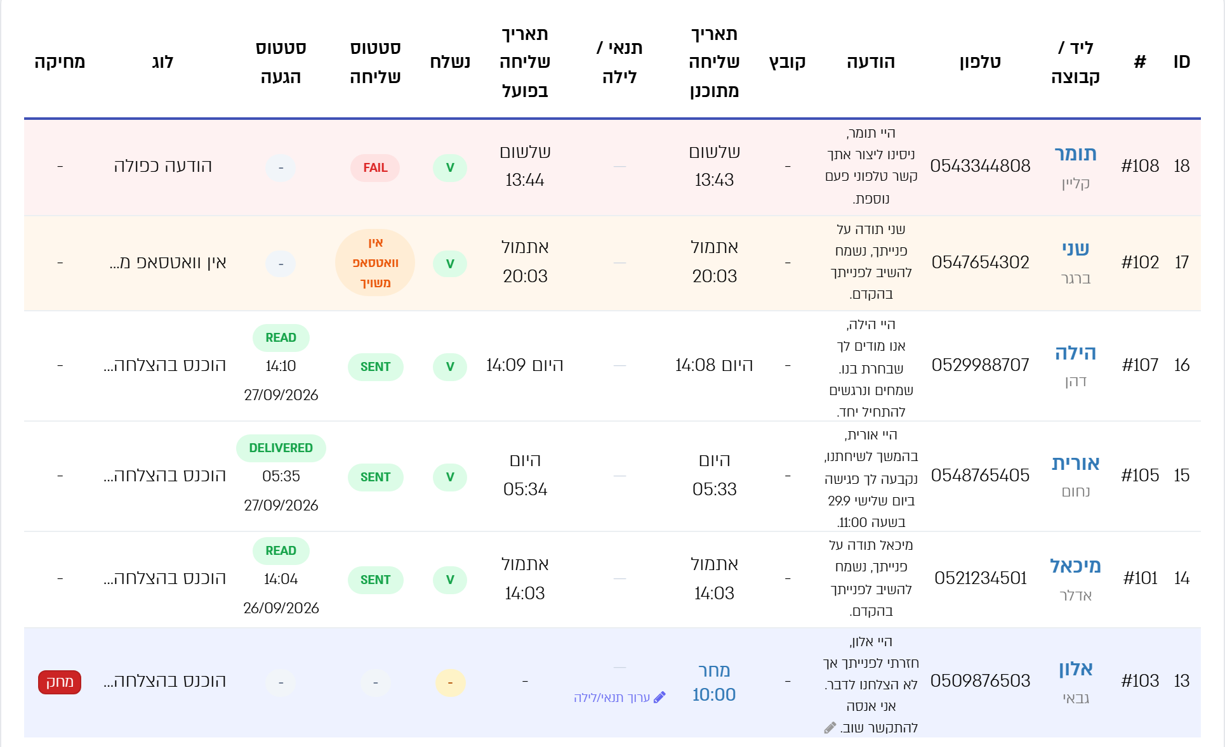Open the lead link מיכאל
The width and height of the screenshot is (1225, 747).
[x=1075, y=566]
